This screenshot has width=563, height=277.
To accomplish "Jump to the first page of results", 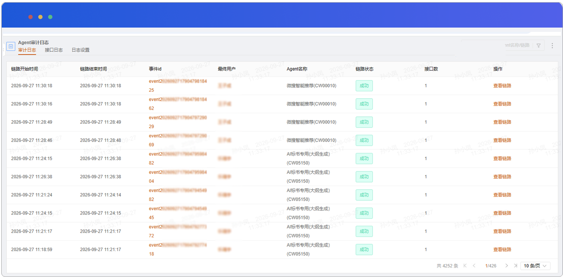I will [x=465, y=266].
